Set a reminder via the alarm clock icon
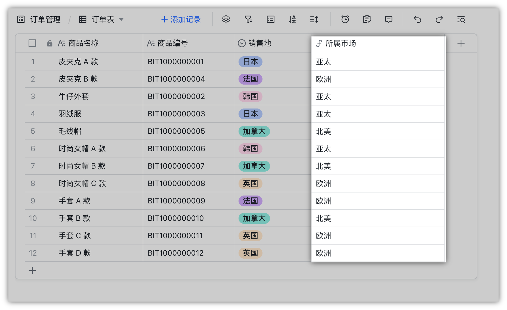Viewport: 507px width, 310px height. coord(345,19)
